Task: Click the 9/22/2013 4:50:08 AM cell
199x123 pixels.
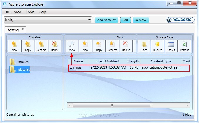Action: (108, 67)
